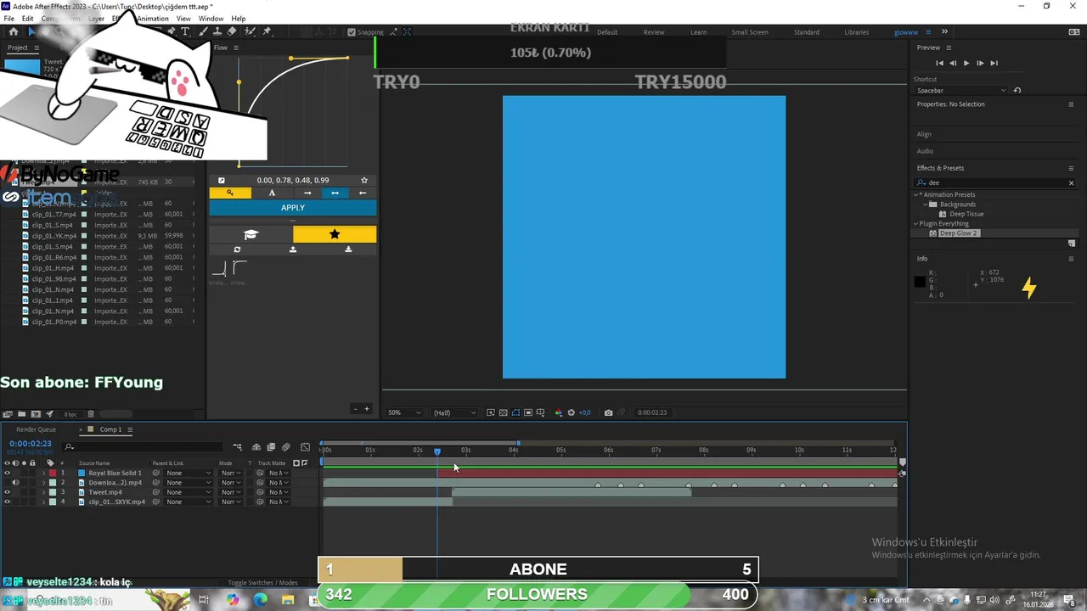Click the Flow favorites star tab

coord(335,234)
